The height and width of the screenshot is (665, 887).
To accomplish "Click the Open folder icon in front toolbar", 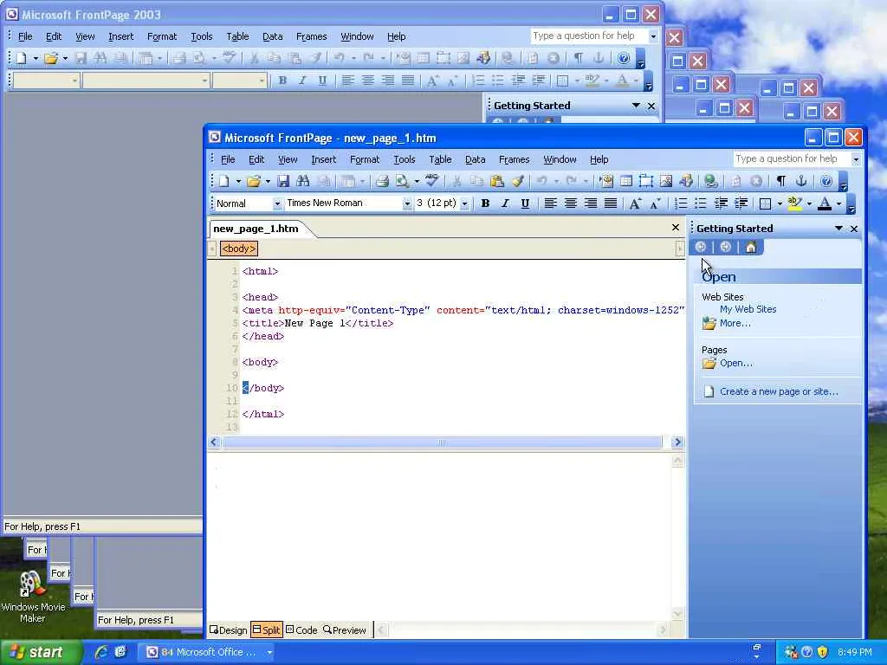I will coord(254,181).
